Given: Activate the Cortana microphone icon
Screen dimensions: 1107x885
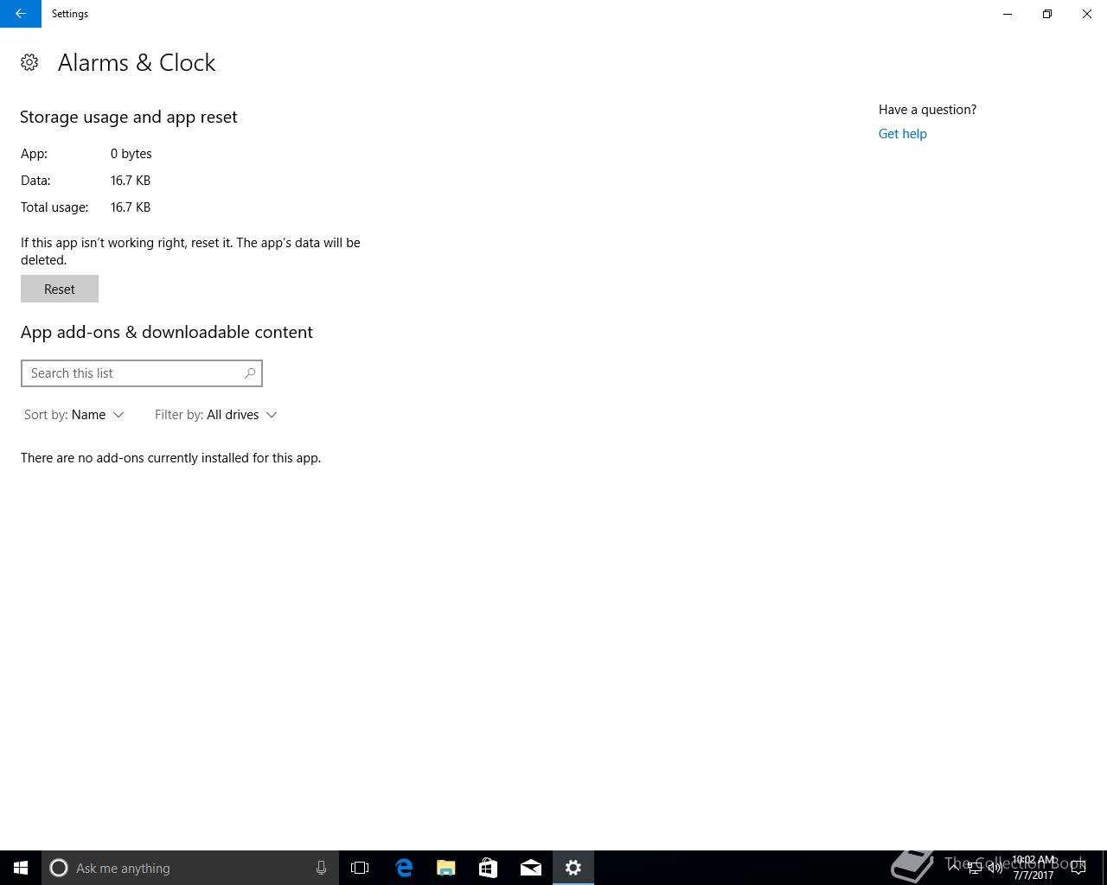Looking at the screenshot, I should coord(321,868).
